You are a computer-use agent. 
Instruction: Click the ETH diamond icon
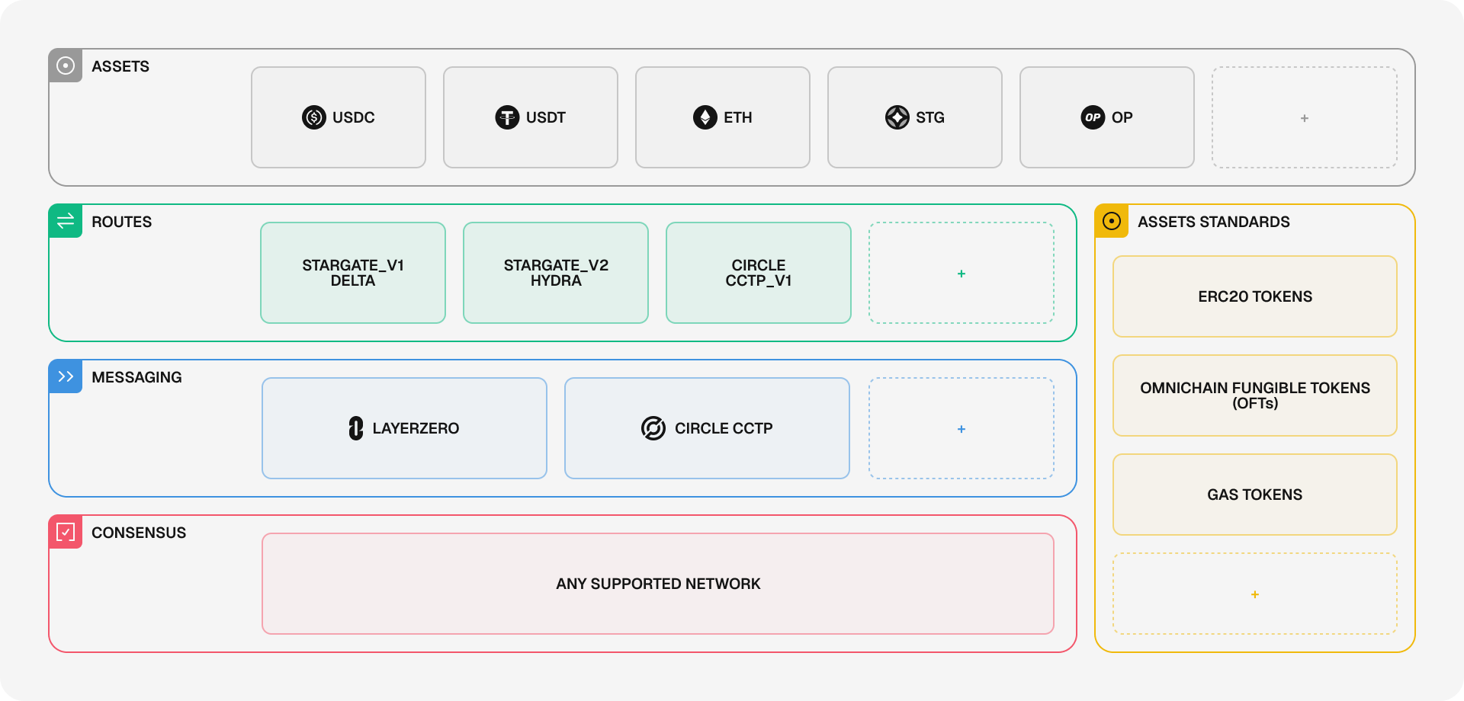tap(705, 117)
